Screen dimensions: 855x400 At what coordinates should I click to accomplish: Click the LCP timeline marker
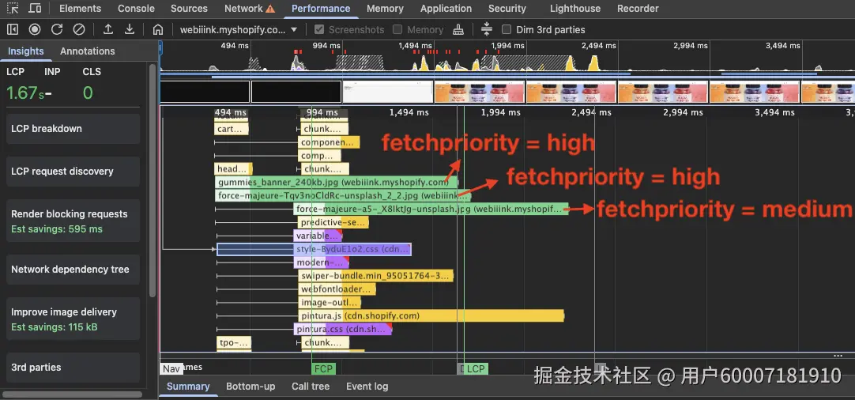click(476, 369)
